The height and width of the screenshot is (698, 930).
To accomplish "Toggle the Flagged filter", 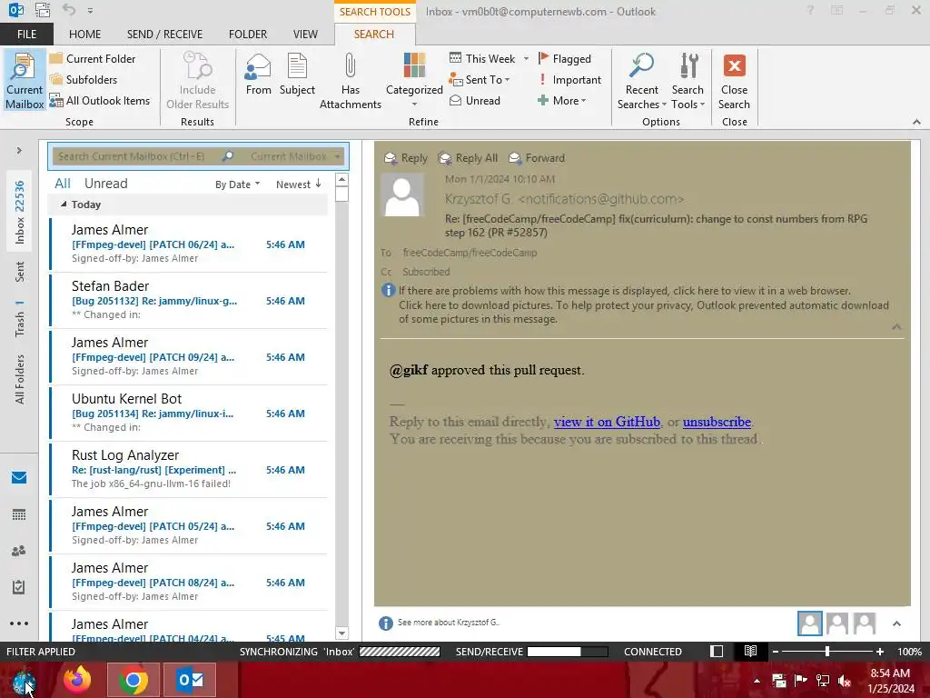I will tap(565, 59).
